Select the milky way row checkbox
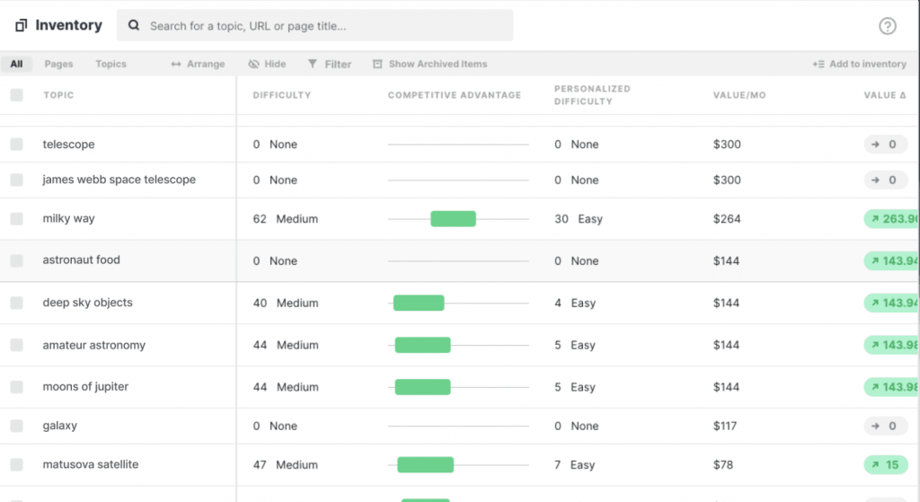Viewport: 920px width, 502px height. click(16, 219)
